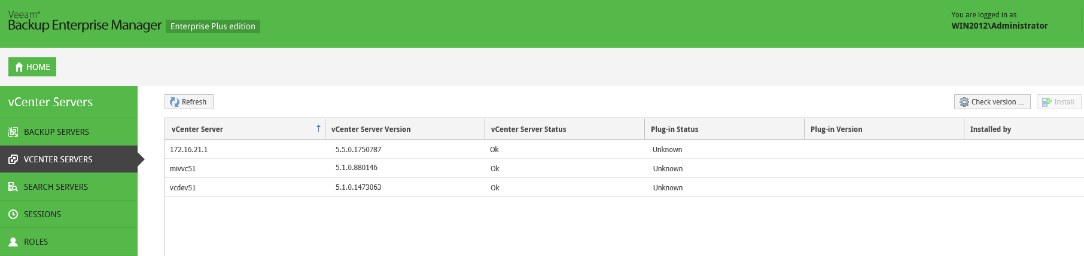1084x256 pixels.
Task: Click the Backup Servers sidebar icon
Action: click(13, 132)
